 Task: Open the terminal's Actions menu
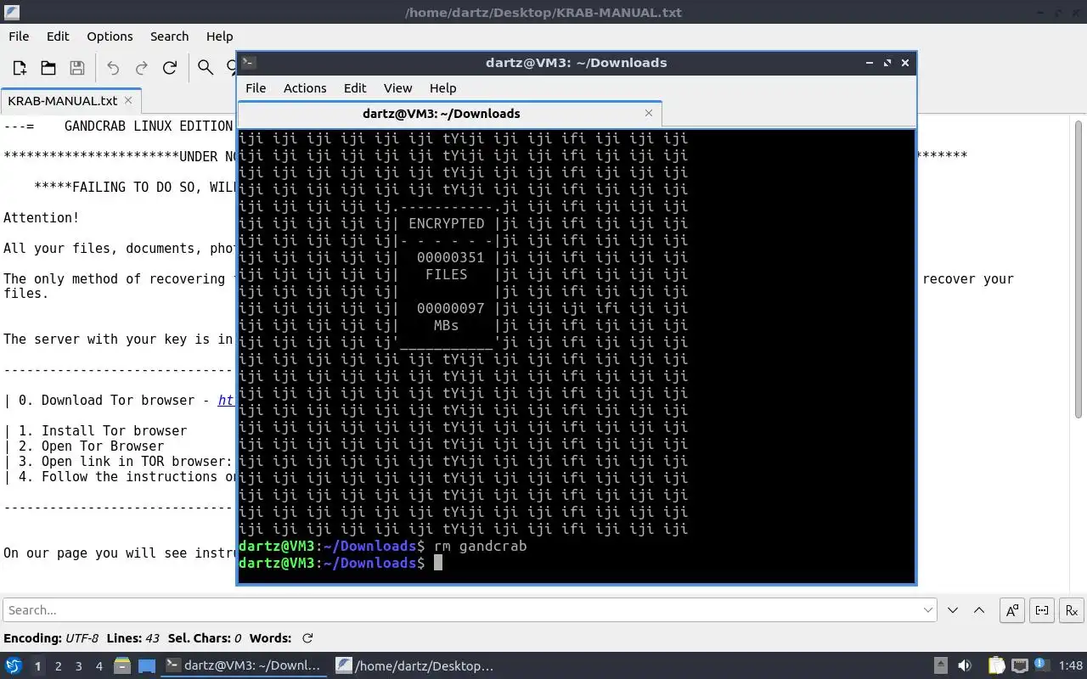305,88
